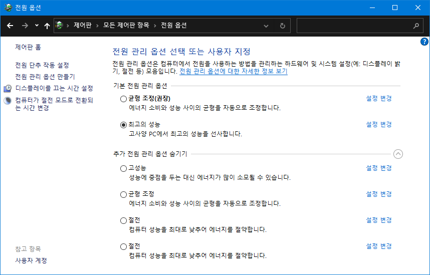Open the 전원 관리 옵션 만들기 link
The height and width of the screenshot is (275, 430).
tap(45, 77)
